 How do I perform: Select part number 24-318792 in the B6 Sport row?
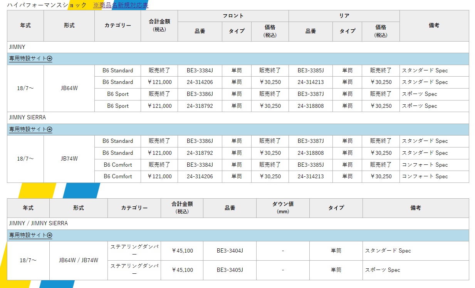pyautogui.click(x=200, y=106)
